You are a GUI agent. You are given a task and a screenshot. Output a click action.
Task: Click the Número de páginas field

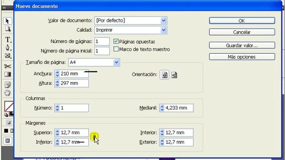point(102,41)
